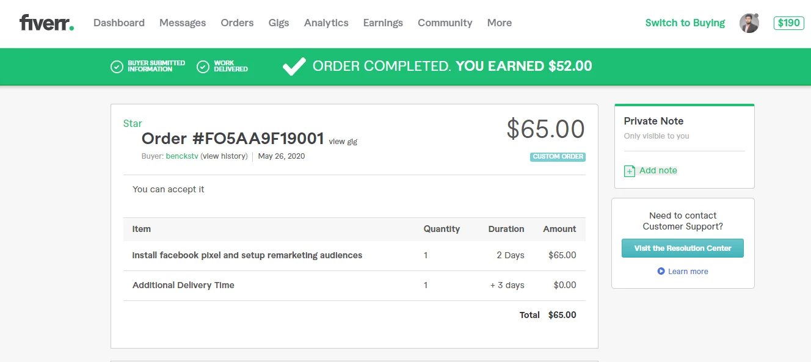Image resolution: width=811 pixels, height=362 pixels.
Task: Go to the Dashboard menu item
Action: tap(119, 23)
